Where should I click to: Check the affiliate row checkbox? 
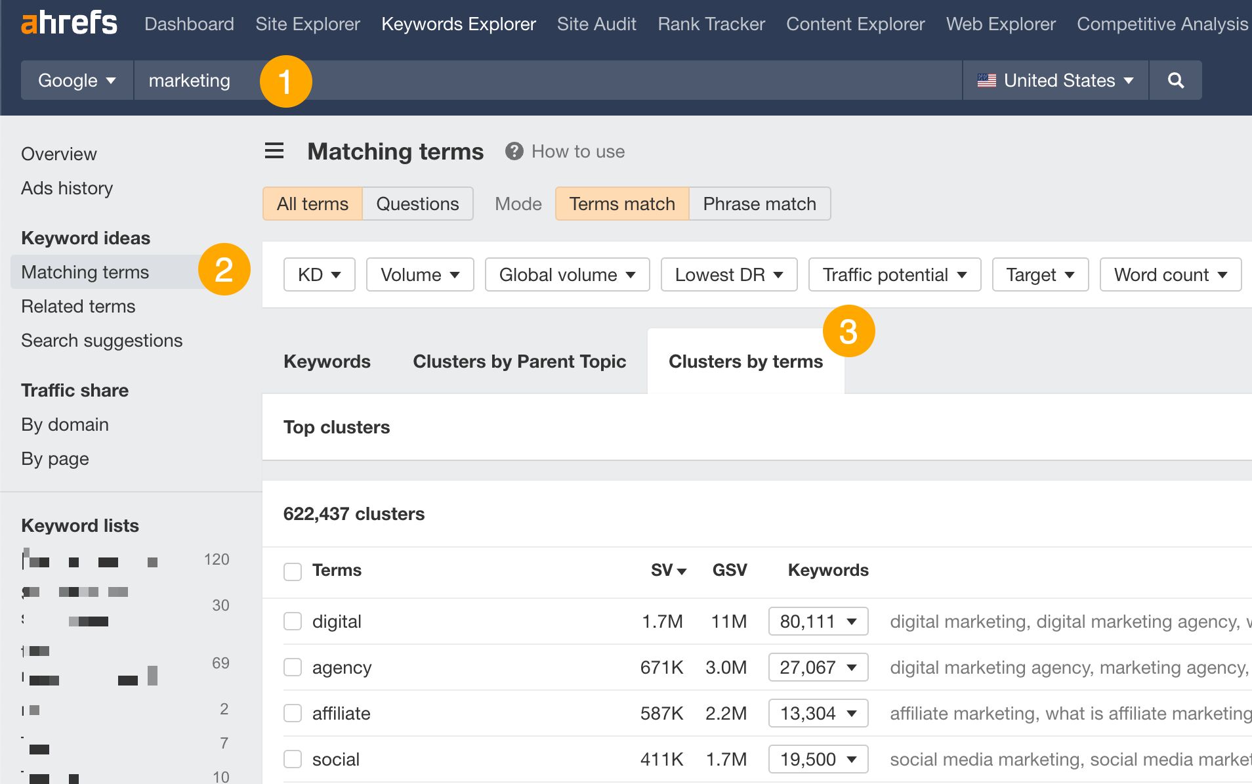[293, 713]
